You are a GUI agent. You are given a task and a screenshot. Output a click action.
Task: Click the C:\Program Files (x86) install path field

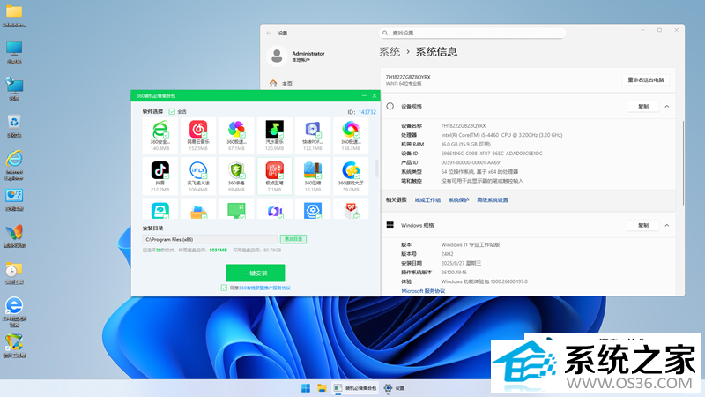(x=210, y=239)
